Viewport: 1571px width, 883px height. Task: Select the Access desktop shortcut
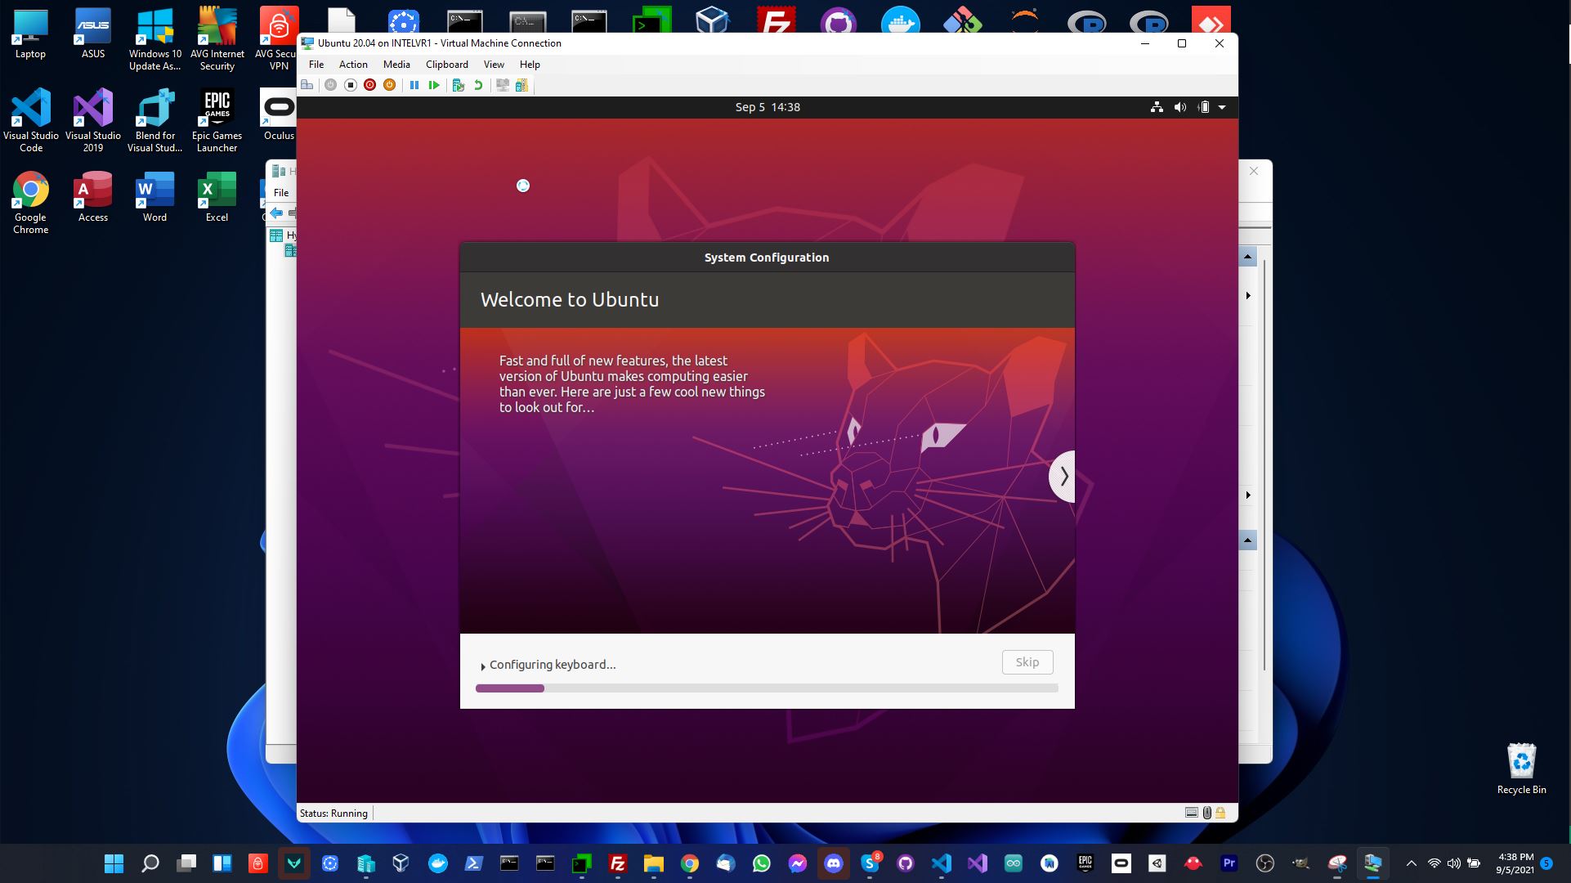coord(93,197)
